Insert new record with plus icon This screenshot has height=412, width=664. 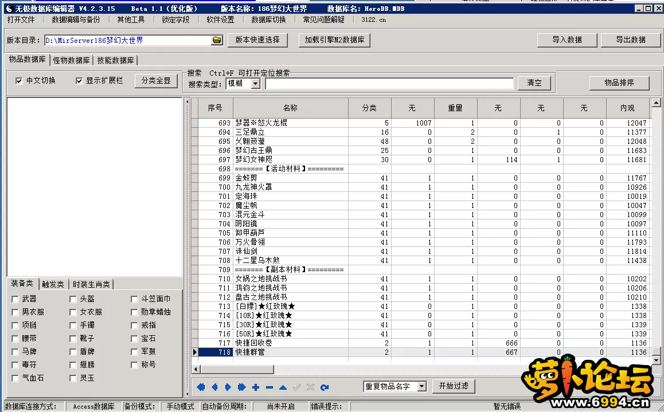click(x=256, y=387)
